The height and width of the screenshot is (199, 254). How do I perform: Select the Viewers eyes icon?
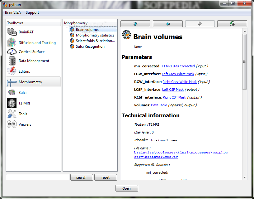pos(12,124)
